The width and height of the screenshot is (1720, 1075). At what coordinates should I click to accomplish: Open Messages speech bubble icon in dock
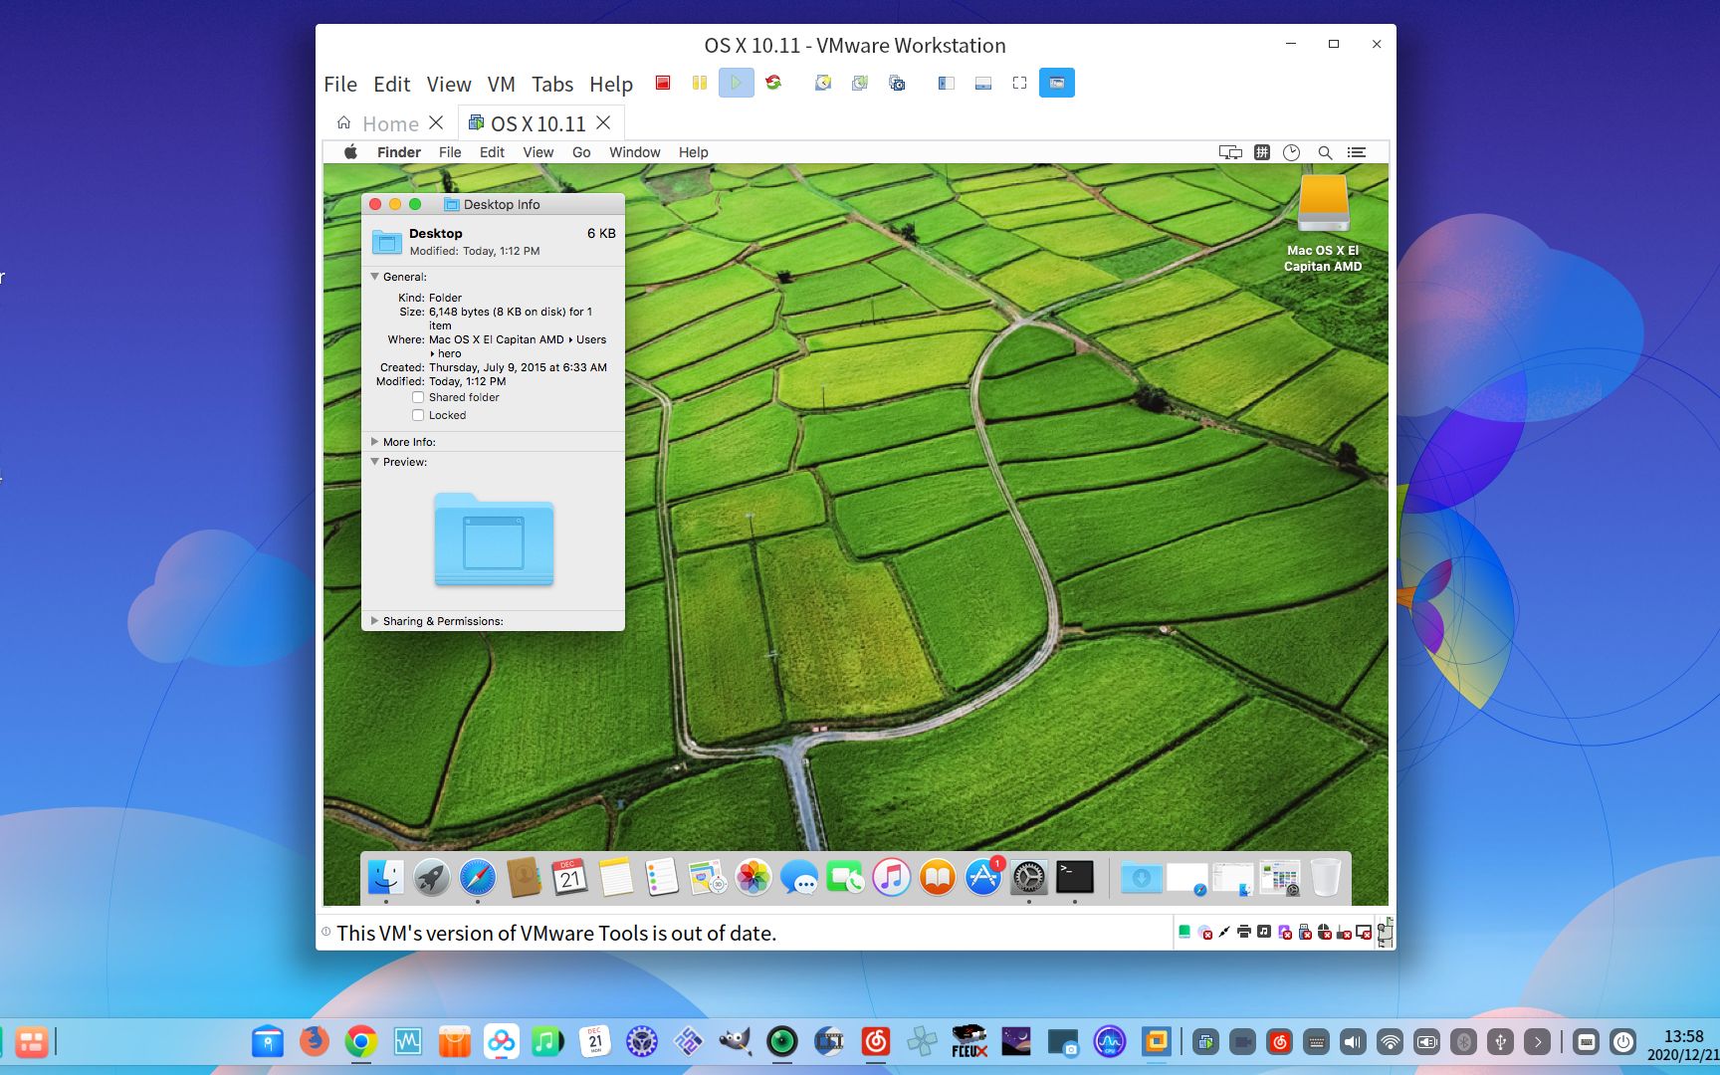(x=799, y=877)
